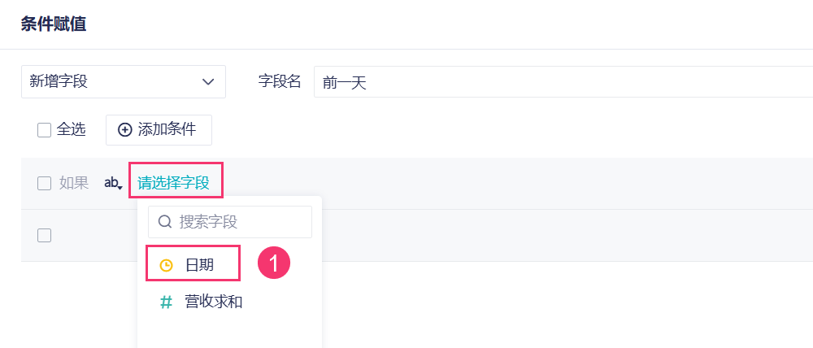Click the chevron arrow of the 新增字段 combo box

pos(207,82)
